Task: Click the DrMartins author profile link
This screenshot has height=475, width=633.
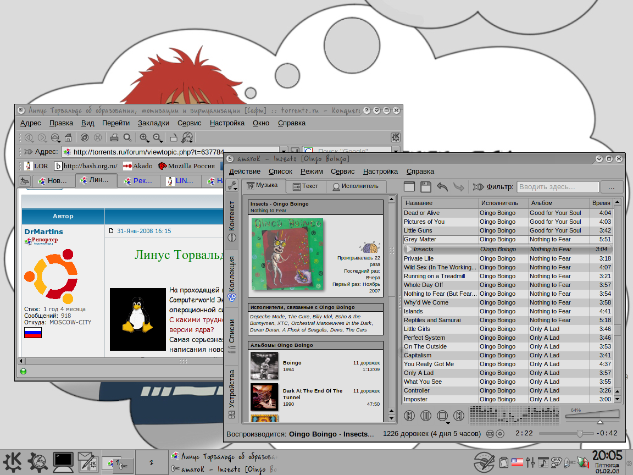Action: coord(43,232)
